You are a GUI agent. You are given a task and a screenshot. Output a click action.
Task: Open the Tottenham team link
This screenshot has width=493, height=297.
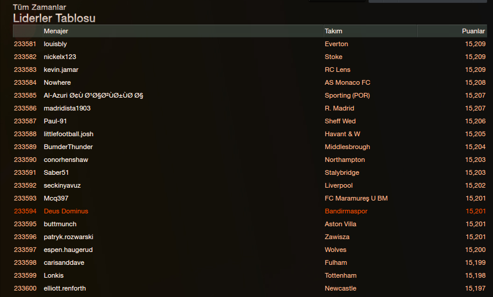point(341,275)
